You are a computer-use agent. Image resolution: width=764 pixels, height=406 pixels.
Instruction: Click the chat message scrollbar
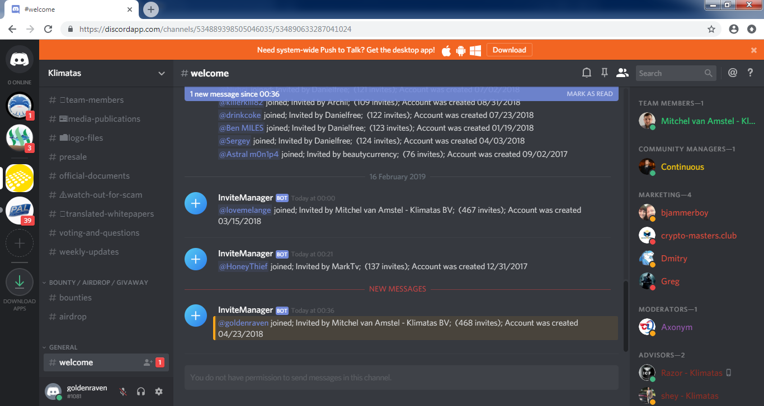[626, 316]
